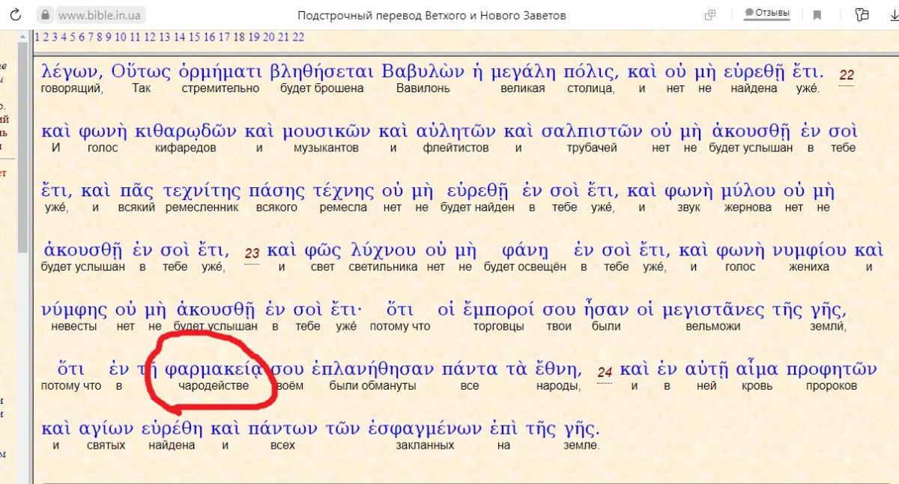Viewport: 899px width, 484px height.
Task: Click the padlock site security icon
Action: point(46,15)
